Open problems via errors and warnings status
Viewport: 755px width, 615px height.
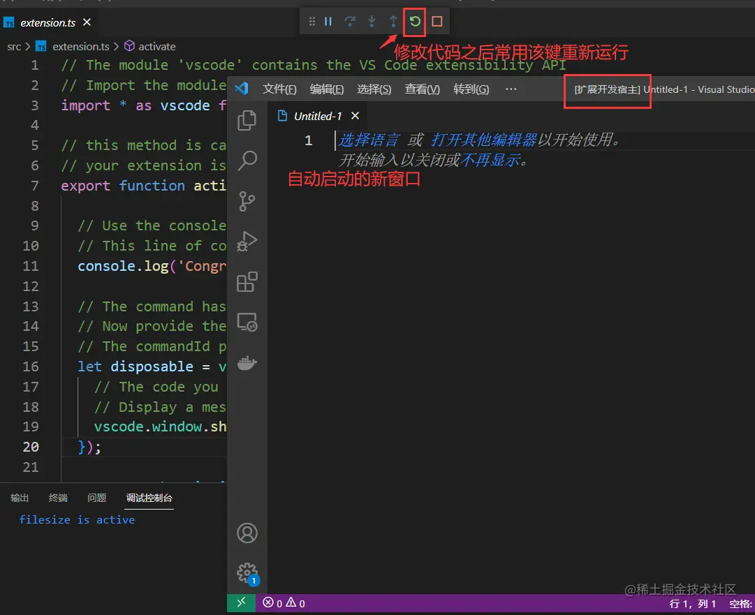pos(284,603)
